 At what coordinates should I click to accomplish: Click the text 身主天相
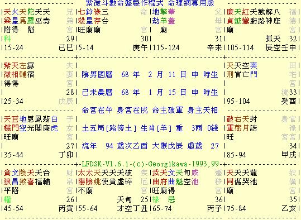(203, 110)
